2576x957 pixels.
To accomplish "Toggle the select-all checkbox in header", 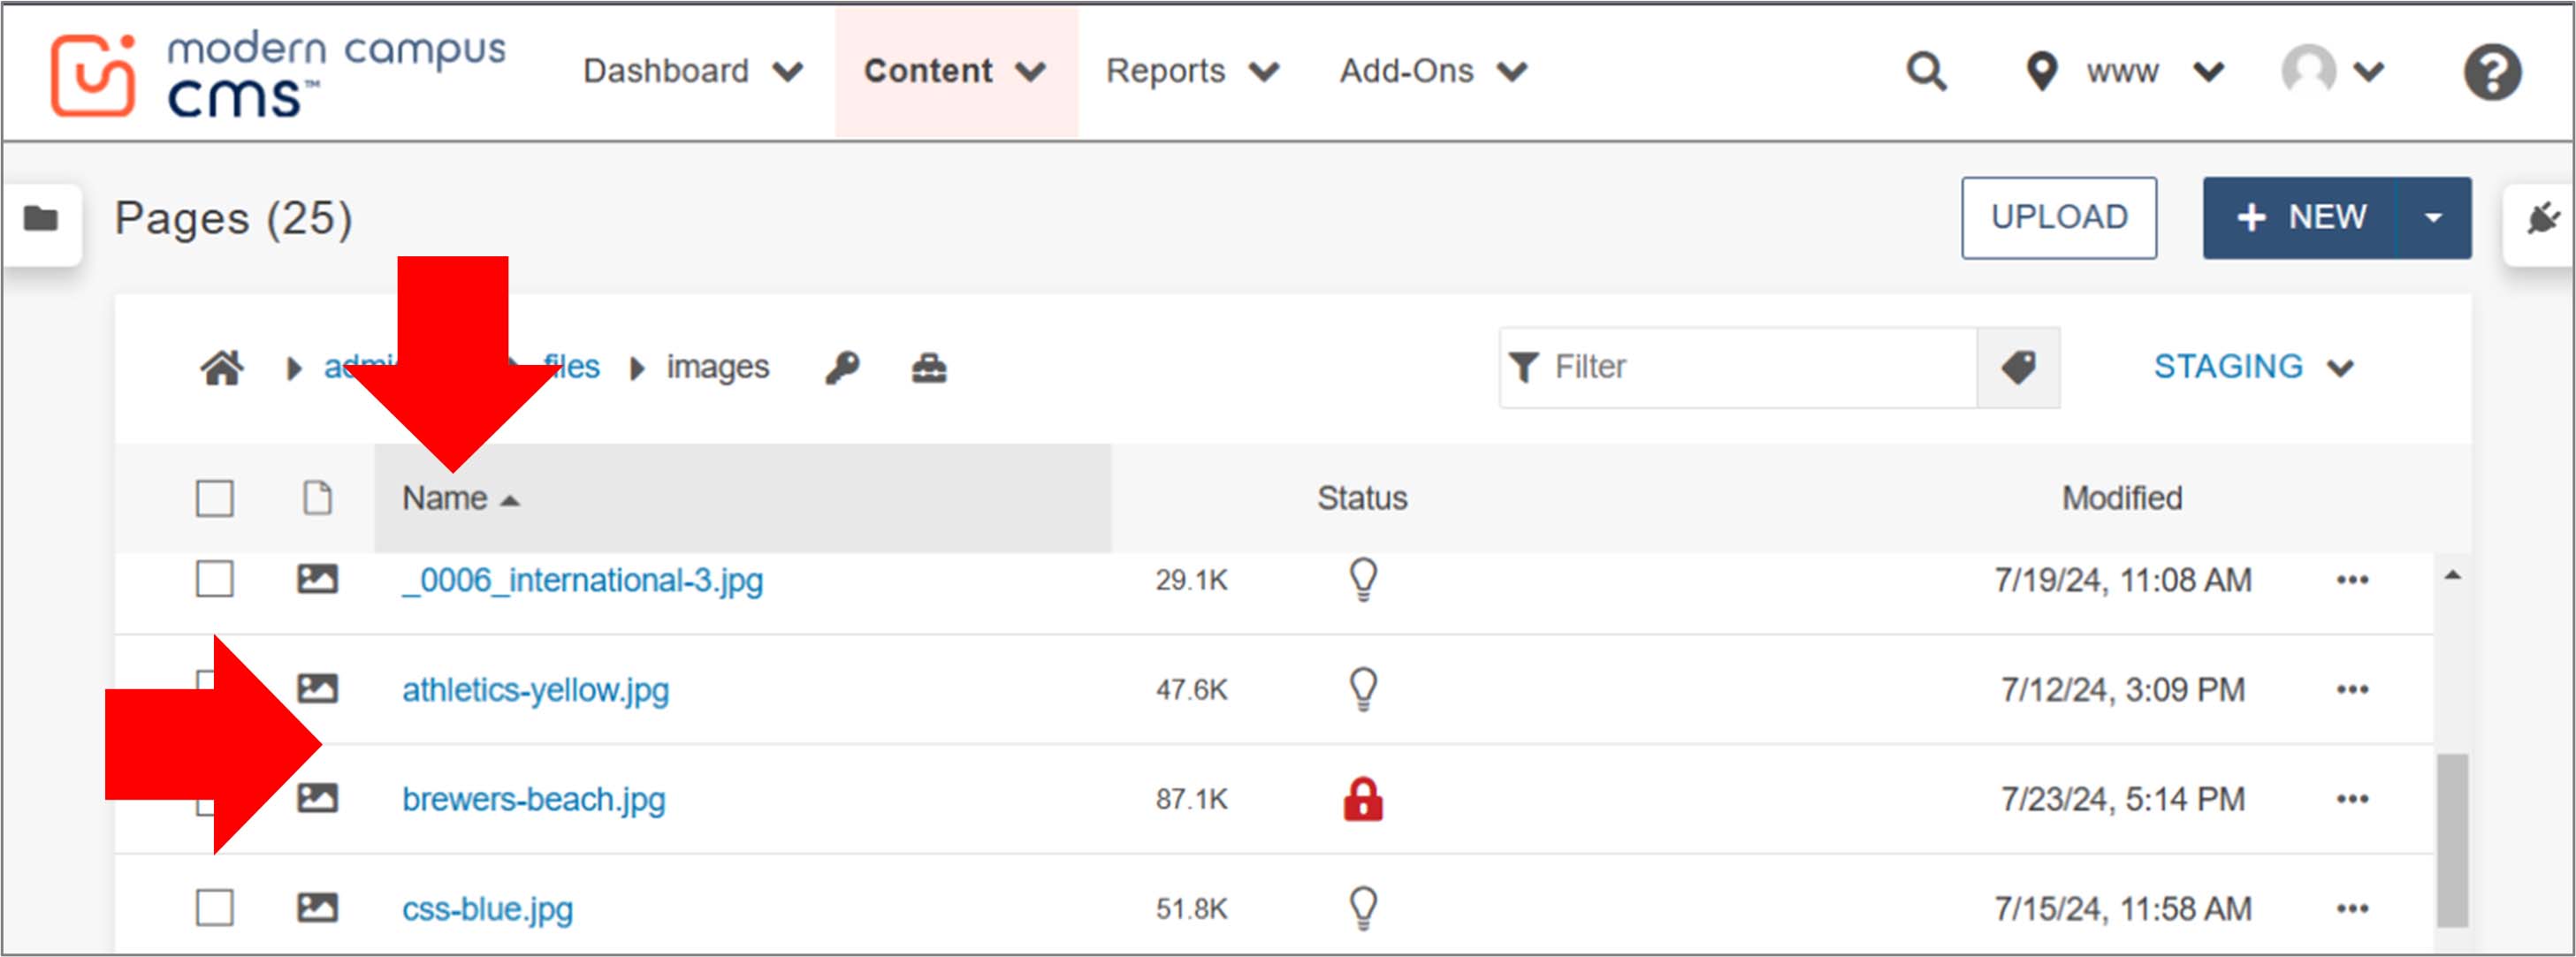I will point(215,498).
